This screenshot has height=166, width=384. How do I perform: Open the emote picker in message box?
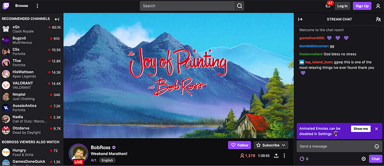[377, 146]
